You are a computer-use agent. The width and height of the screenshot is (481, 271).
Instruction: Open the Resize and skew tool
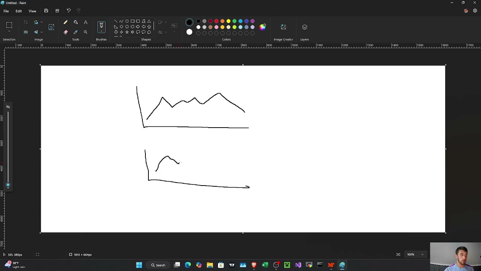pos(51,27)
